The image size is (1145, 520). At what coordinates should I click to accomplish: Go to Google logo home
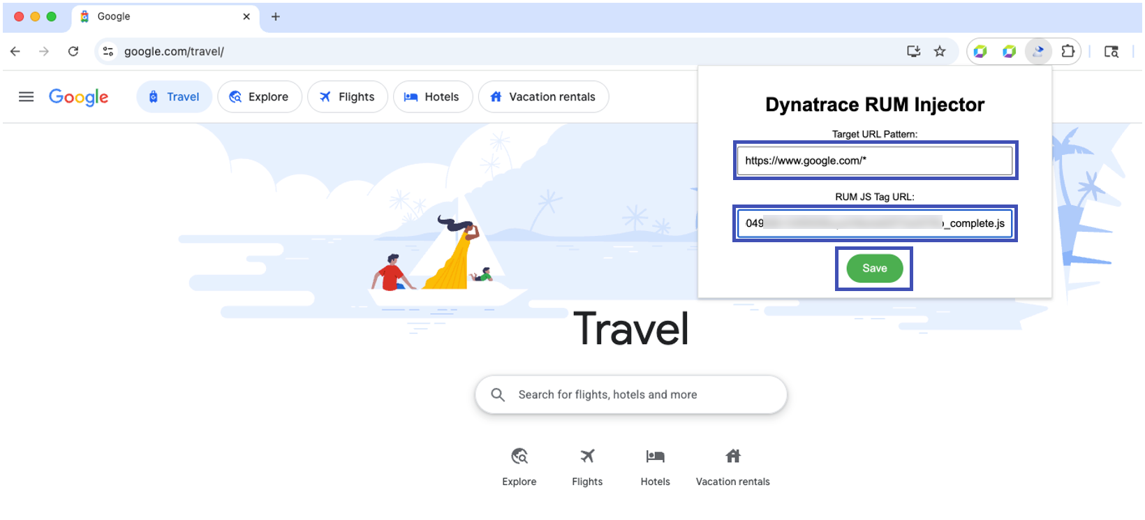(x=78, y=97)
